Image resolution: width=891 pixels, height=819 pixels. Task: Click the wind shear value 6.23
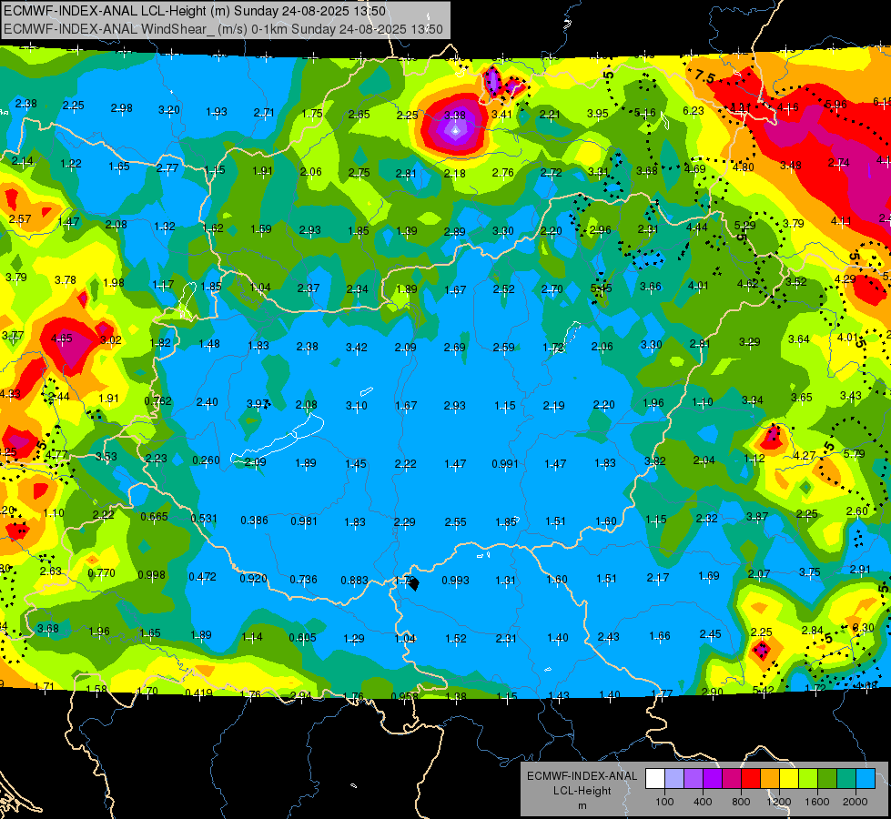(694, 111)
